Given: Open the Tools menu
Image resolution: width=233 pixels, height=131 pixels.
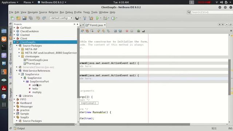Looking at the screenshot, I should [x=94, y=12].
